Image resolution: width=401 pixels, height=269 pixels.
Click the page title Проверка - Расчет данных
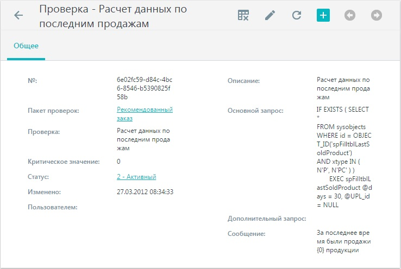coord(113,16)
